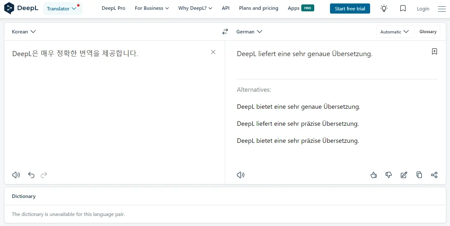Click main translation 'liefert eine sehr genaue'
This screenshot has width=450, height=226.
pos(294,54)
